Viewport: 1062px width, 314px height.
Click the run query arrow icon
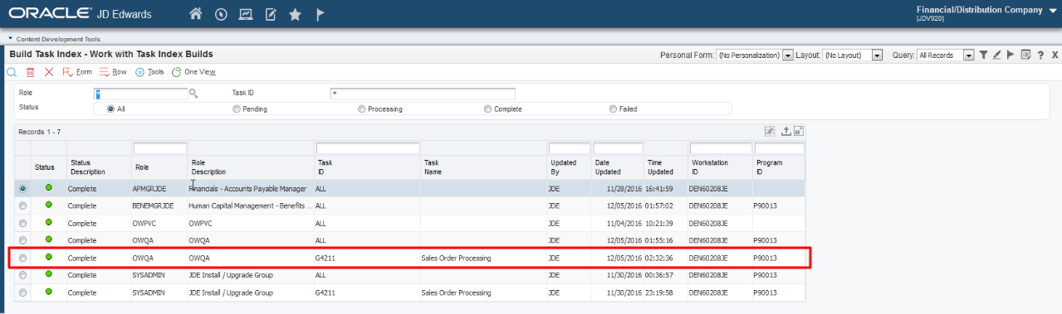pos(1011,55)
